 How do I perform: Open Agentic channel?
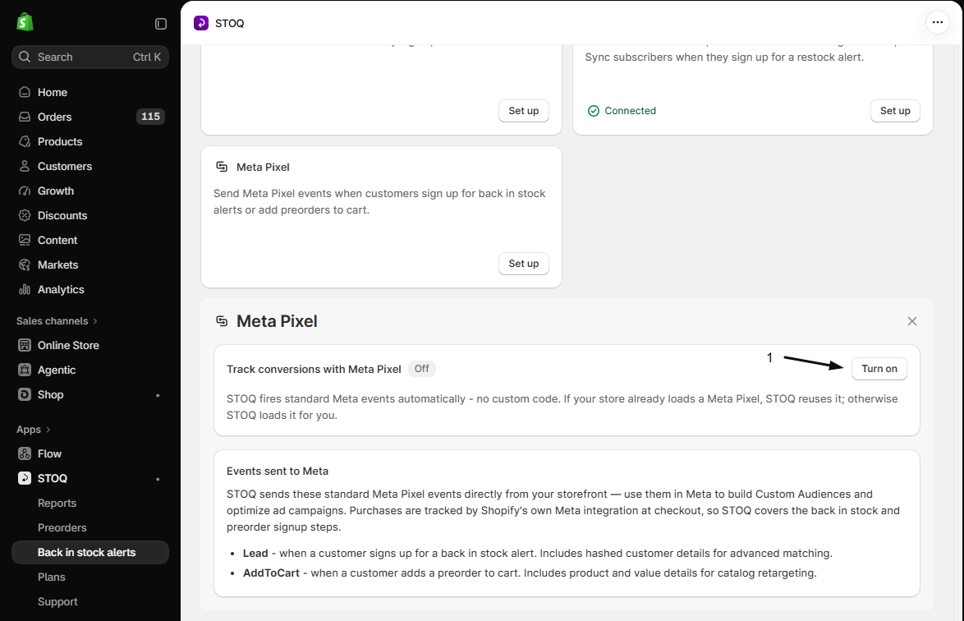point(90,370)
